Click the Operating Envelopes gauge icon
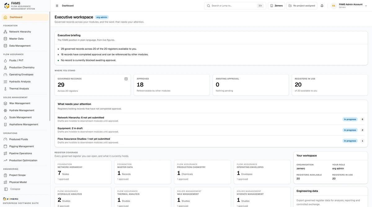The width and height of the screenshot is (372, 207). point(5,74)
